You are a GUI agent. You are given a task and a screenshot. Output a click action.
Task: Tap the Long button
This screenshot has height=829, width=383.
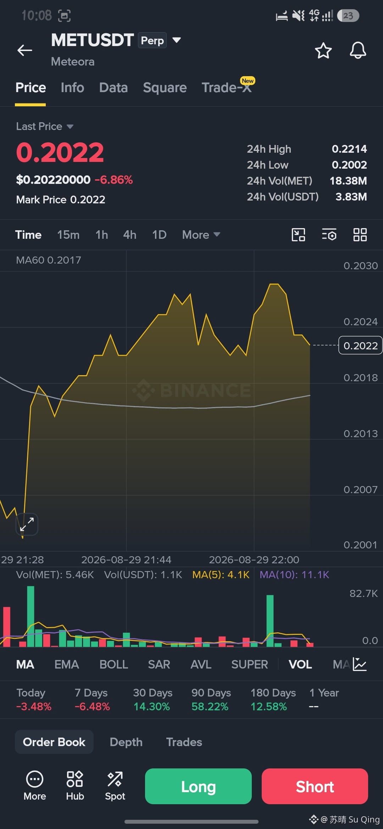pyautogui.click(x=198, y=786)
